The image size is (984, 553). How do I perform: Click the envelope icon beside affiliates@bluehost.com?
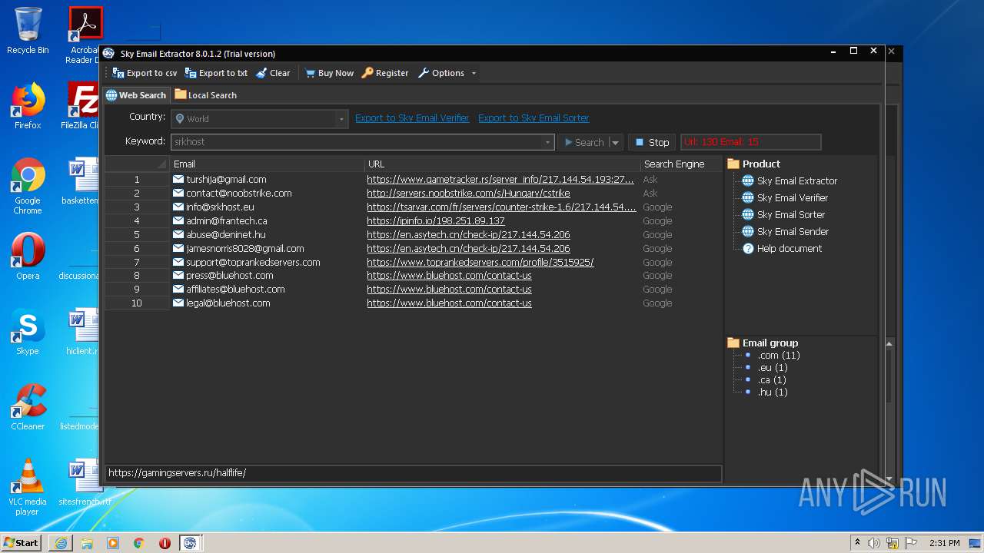click(178, 289)
